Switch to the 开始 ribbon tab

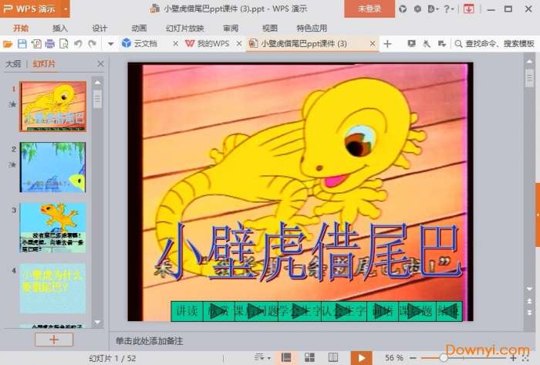(21, 29)
